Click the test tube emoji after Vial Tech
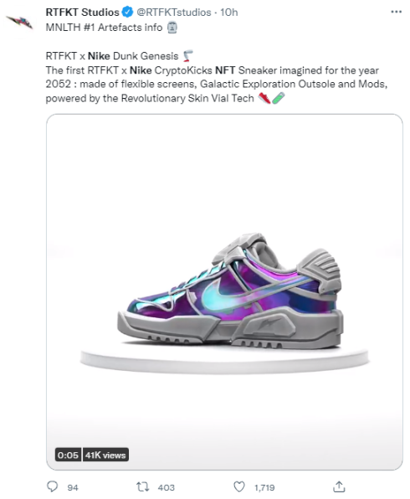The height and width of the screenshot is (499, 410). [278, 98]
